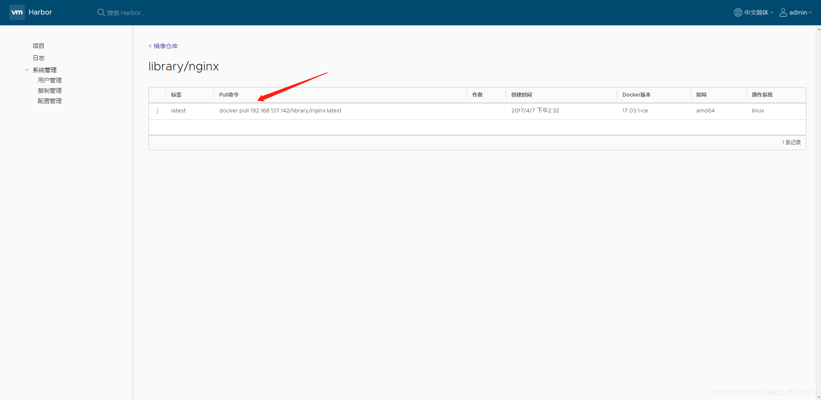Click the globe language icon
This screenshot has width=821, height=400.
[738, 12]
